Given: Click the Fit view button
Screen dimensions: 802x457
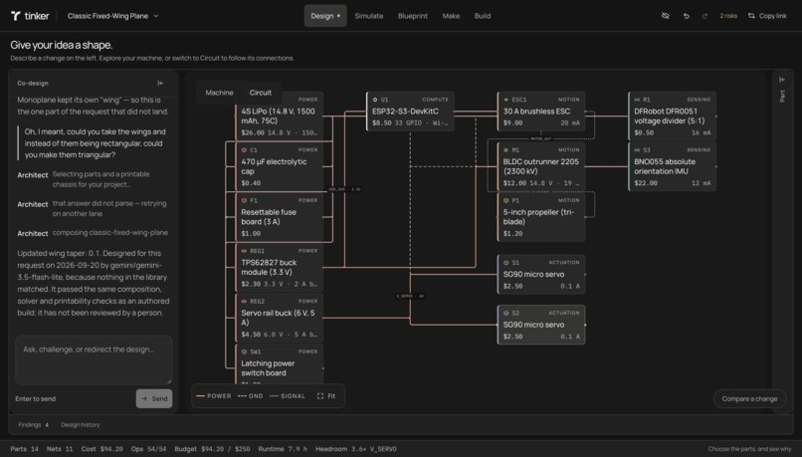Looking at the screenshot, I should click(326, 396).
